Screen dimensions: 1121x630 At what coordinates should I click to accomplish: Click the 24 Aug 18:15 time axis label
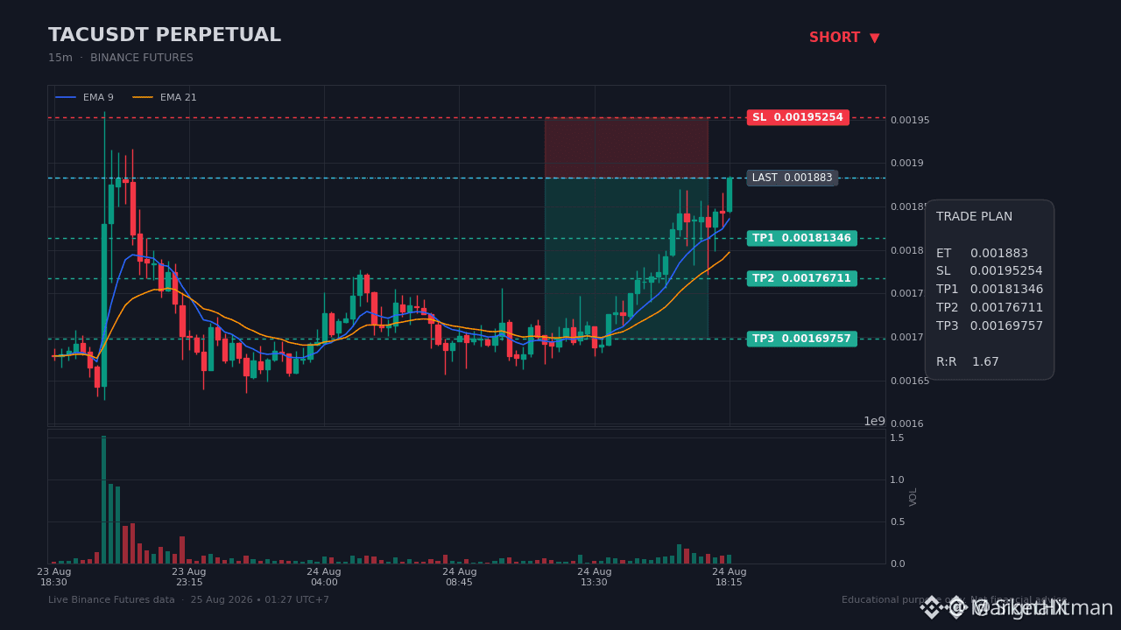[730, 577]
